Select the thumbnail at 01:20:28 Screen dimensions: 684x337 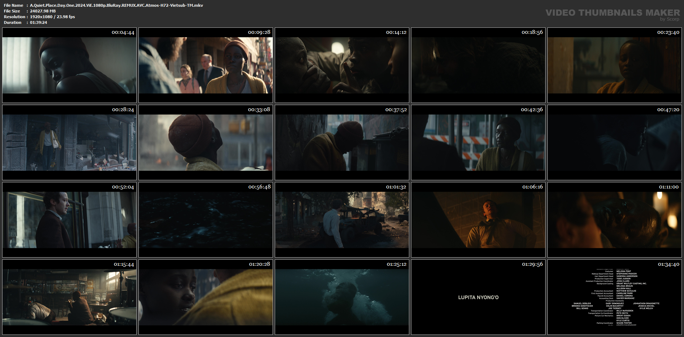pos(206,297)
